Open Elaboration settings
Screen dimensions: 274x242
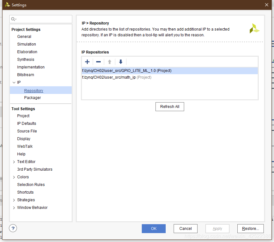27,52
